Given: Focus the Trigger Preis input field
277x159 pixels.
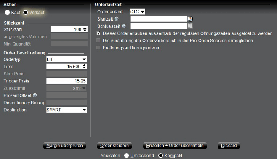Looking at the screenshot, I should click(67, 81).
